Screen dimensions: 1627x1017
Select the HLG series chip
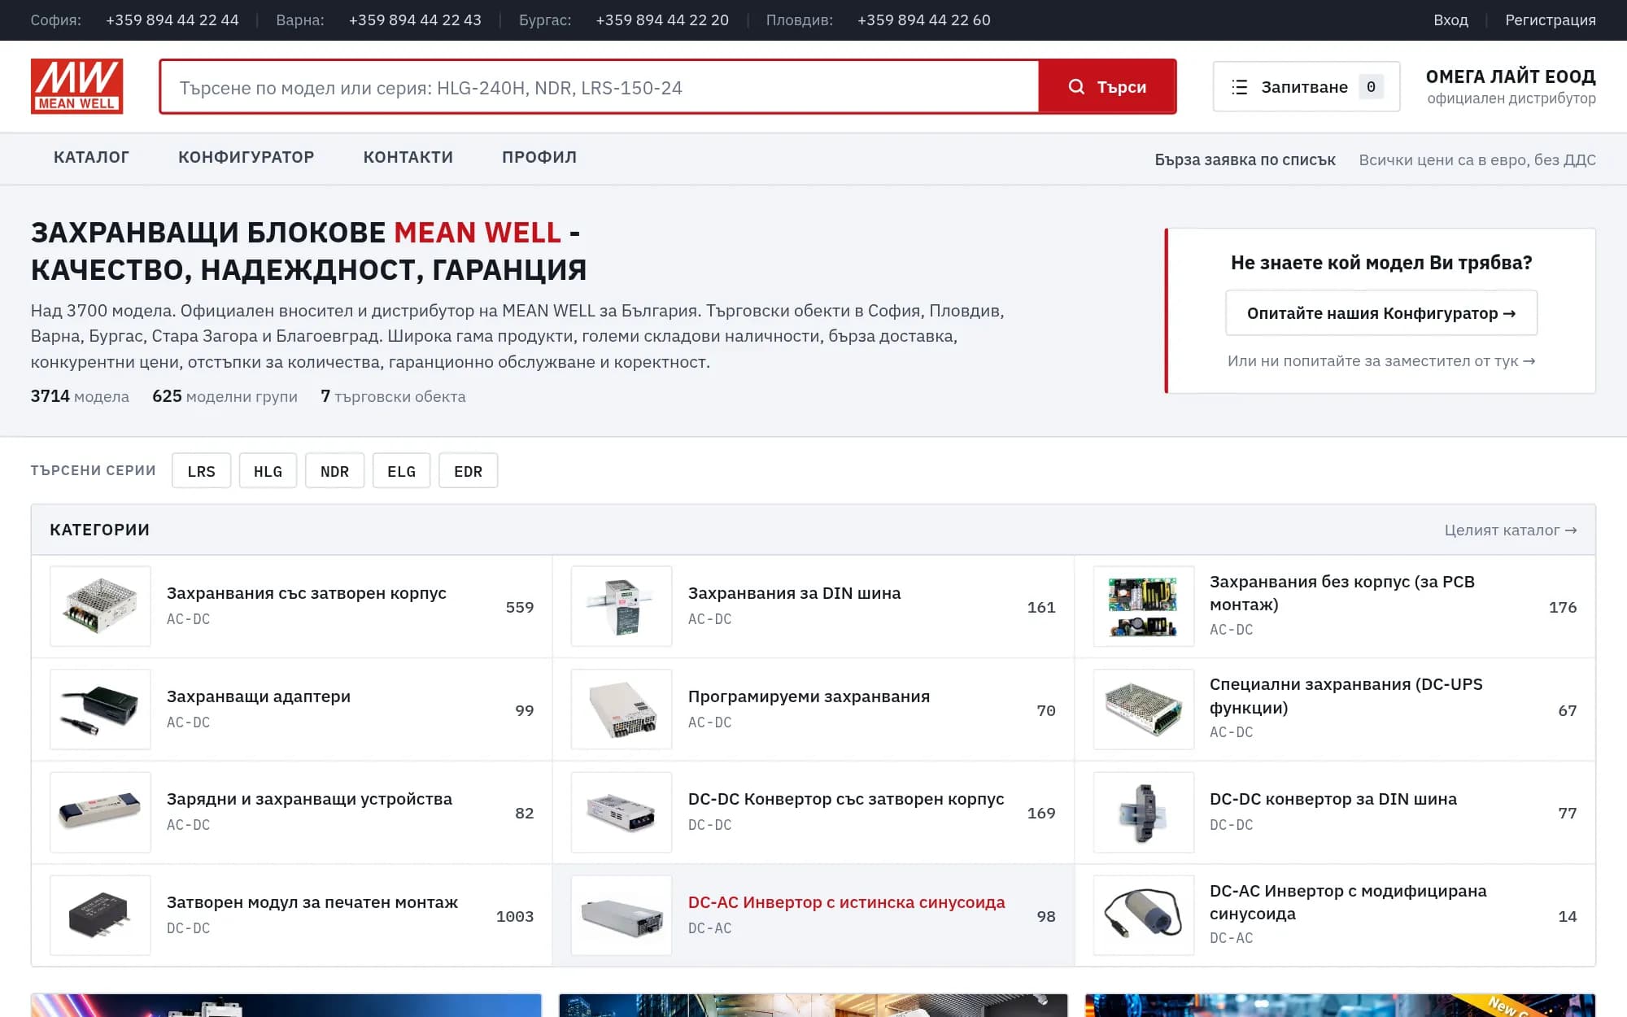(268, 471)
